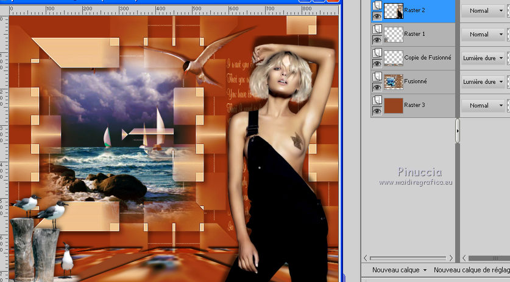Open blend mode dropdown for Raster 1

coord(483,35)
